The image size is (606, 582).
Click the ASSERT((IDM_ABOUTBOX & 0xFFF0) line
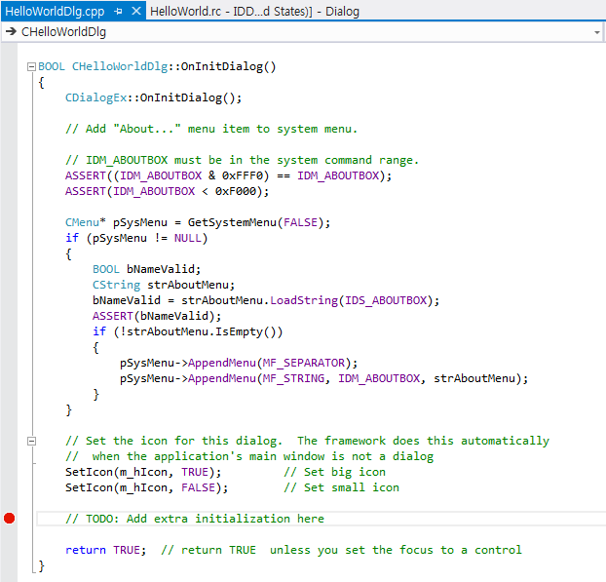tap(228, 175)
